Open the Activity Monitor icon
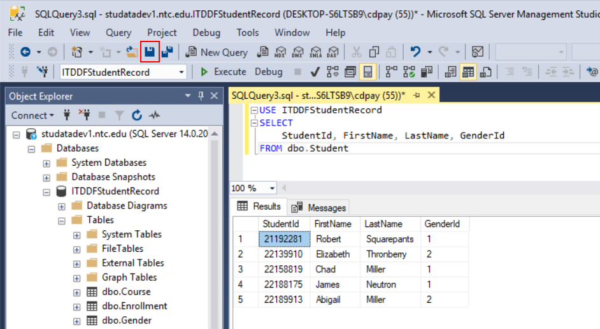The image size is (600, 329). tap(478, 52)
